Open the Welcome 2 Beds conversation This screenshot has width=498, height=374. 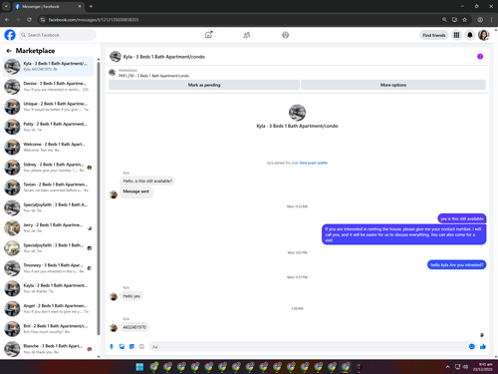point(49,147)
